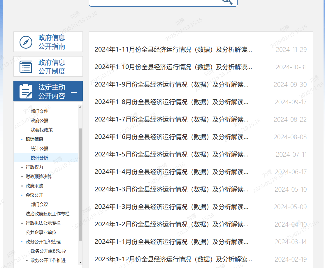Open 2023年1-12月份全县经济运行情况 article
The height and width of the screenshot is (268, 325).
tap(173, 259)
